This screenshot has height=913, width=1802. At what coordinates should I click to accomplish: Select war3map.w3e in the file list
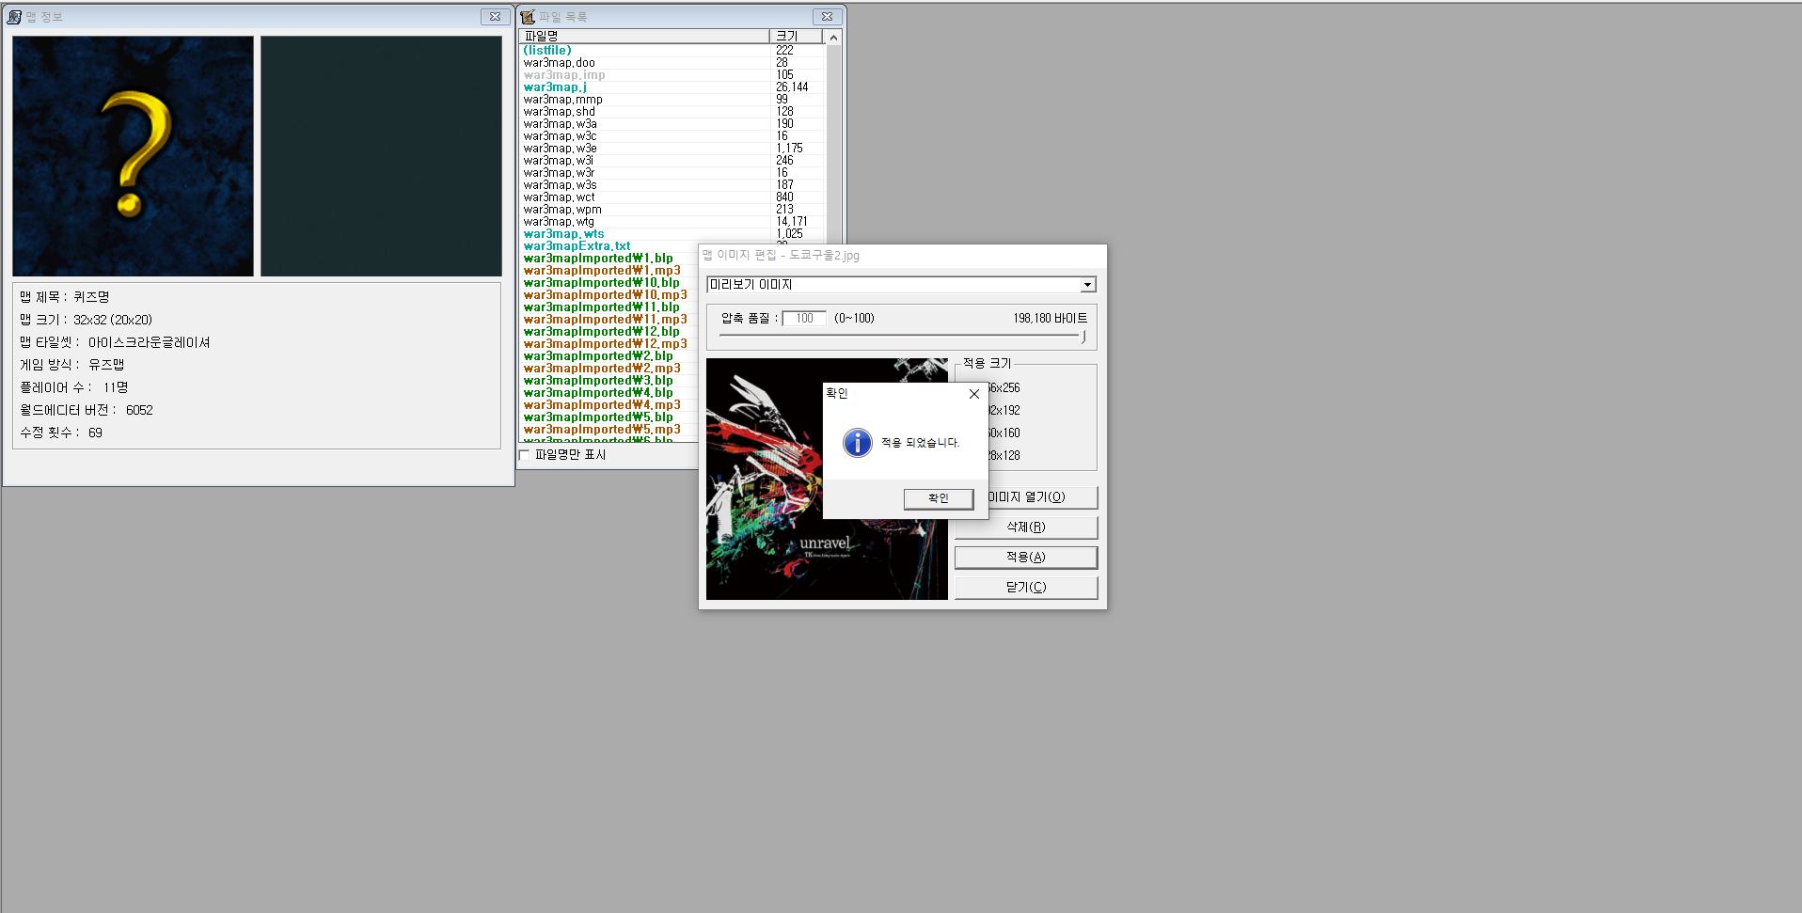point(560,149)
